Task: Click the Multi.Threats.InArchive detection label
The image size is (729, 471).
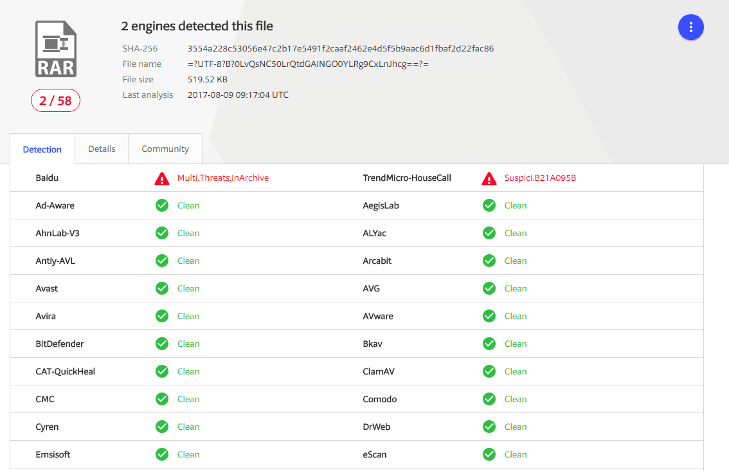Action: tap(223, 178)
